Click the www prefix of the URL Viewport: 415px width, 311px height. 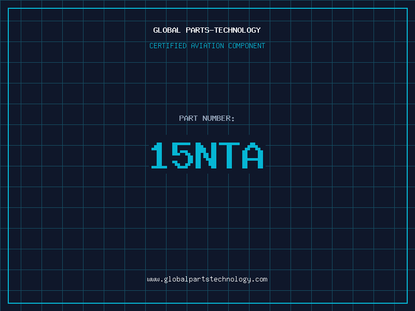click(153, 279)
